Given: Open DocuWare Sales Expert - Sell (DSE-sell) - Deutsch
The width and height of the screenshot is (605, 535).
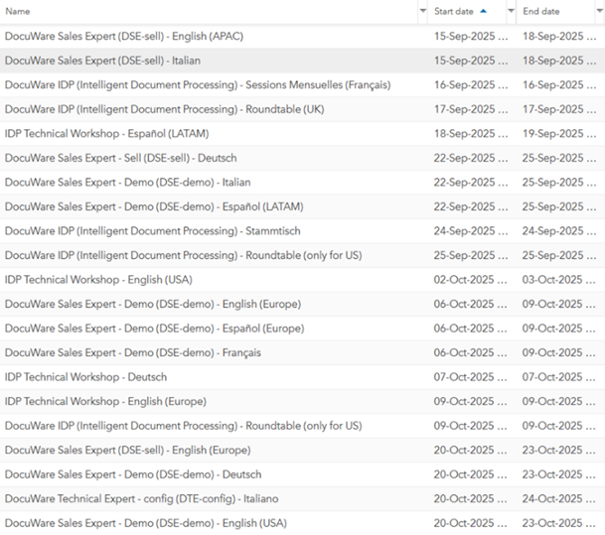Looking at the screenshot, I should pyautogui.click(x=120, y=158).
